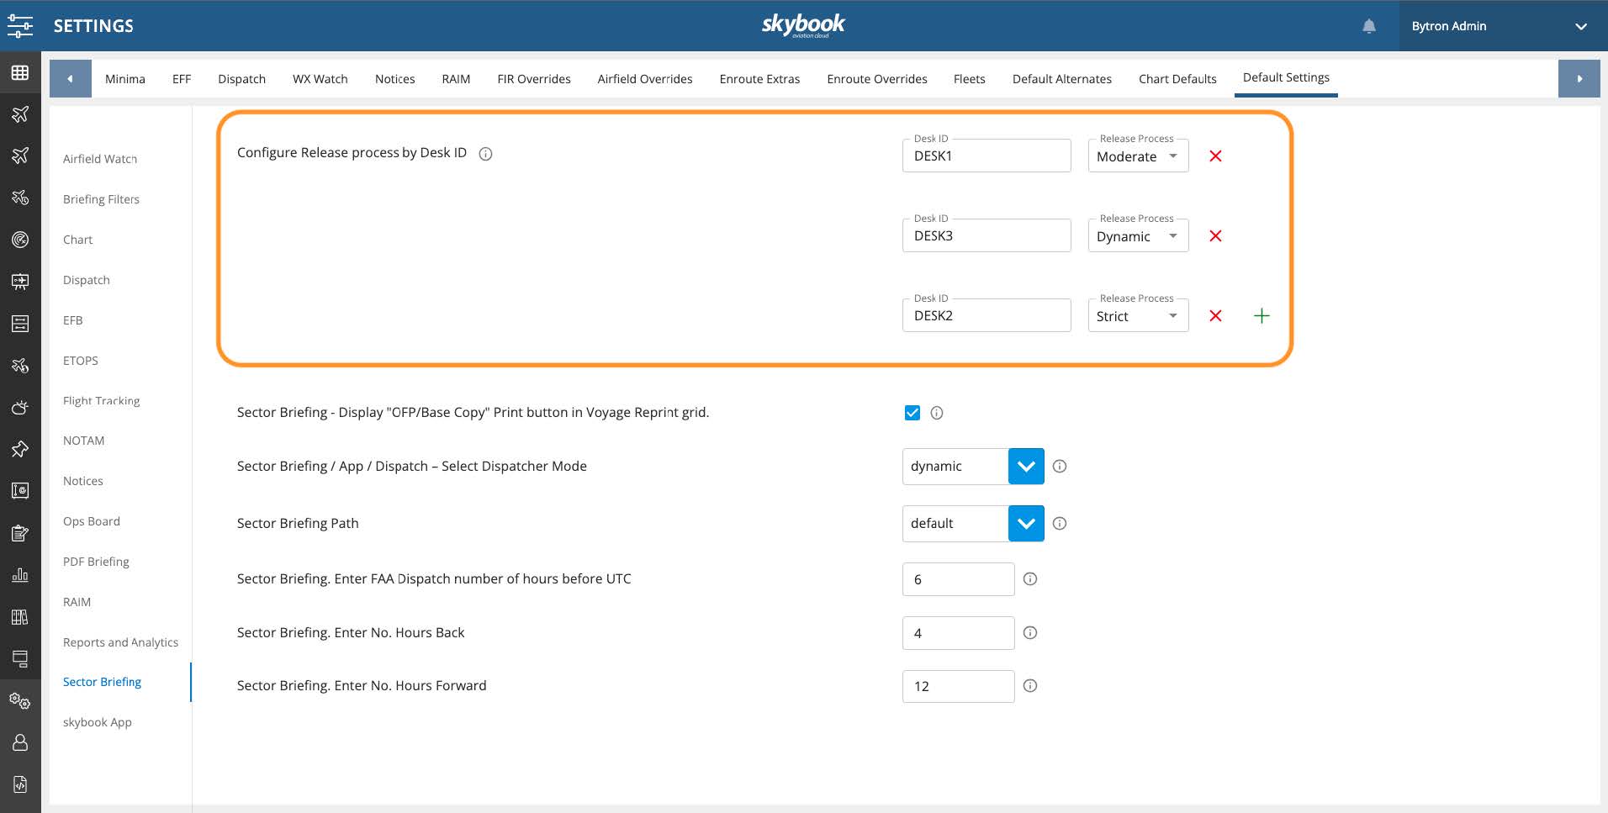Open the bar chart analytics sidebar icon
Screen dimensions: 1608x813
(x=20, y=575)
